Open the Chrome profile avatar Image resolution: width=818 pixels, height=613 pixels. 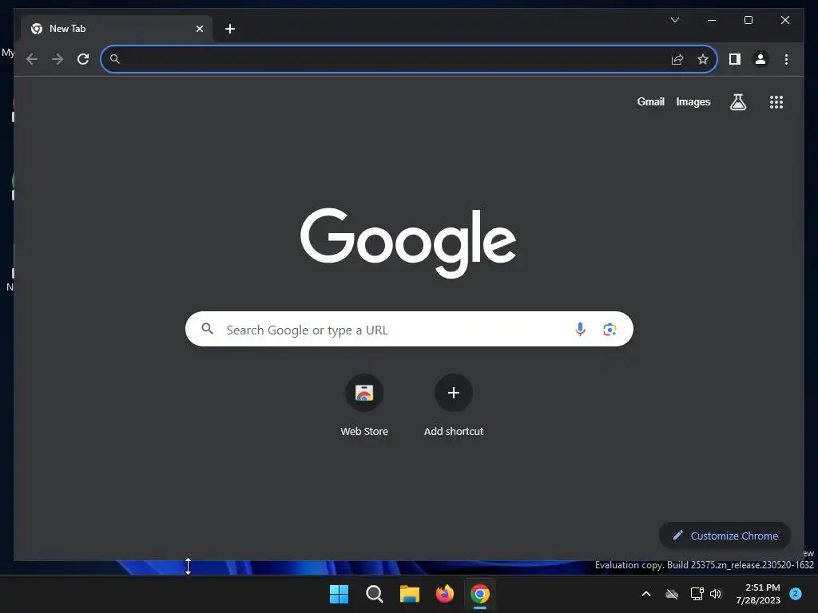pos(760,59)
